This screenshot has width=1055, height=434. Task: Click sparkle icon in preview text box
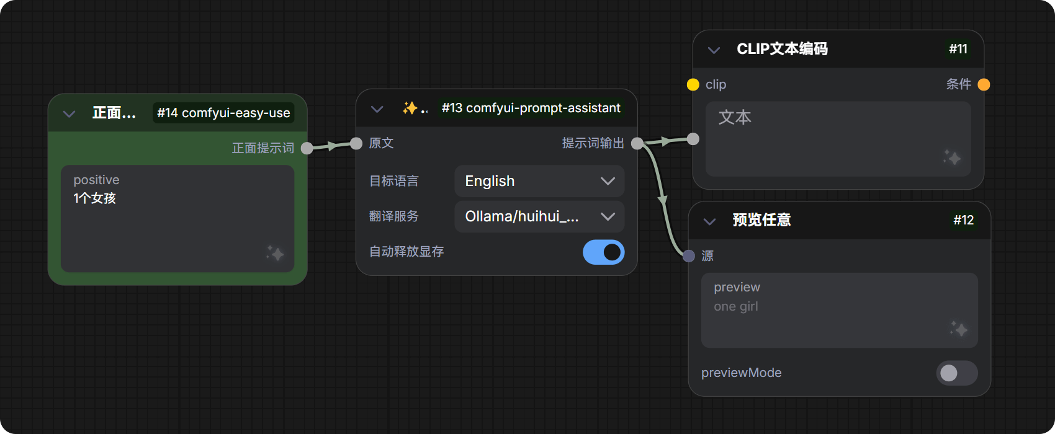click(x=959, y=329)
